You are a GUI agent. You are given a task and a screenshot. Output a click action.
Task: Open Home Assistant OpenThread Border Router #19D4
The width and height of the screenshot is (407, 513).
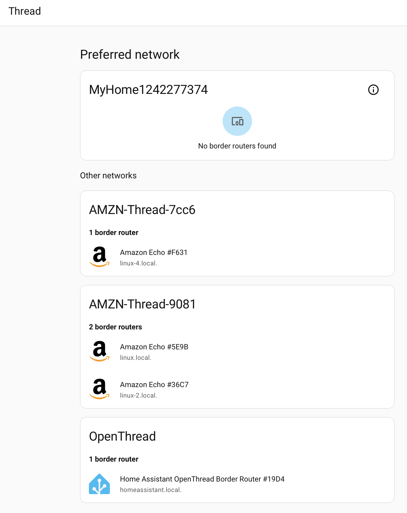click(202, 479)
